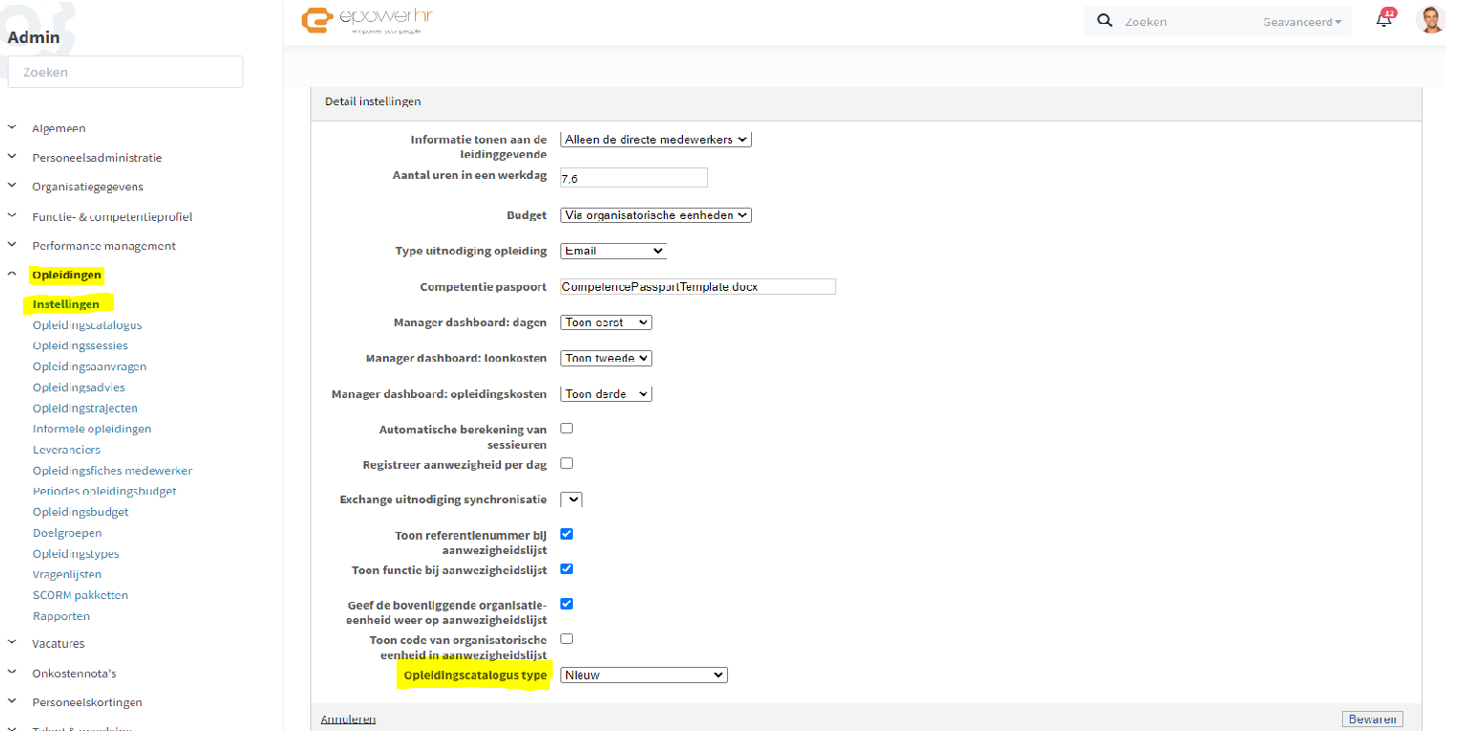Viewport: 1458px width, 731px height.
Task: Open Opleidingscatalogus in the sidebar
Action: [87, 325]
